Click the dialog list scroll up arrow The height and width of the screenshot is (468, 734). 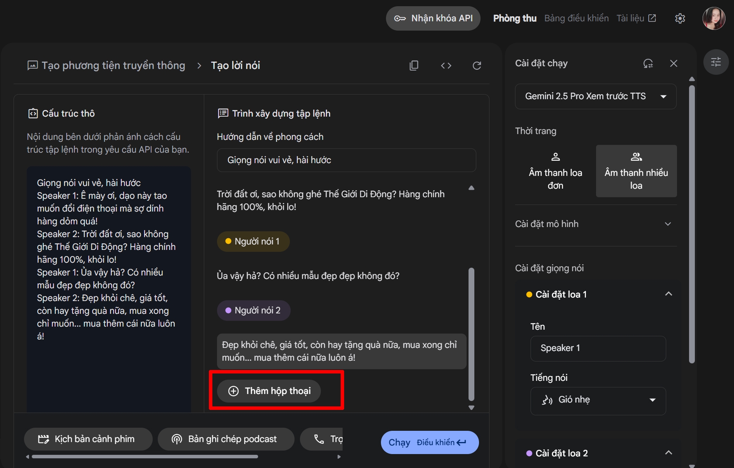(471, 188)
